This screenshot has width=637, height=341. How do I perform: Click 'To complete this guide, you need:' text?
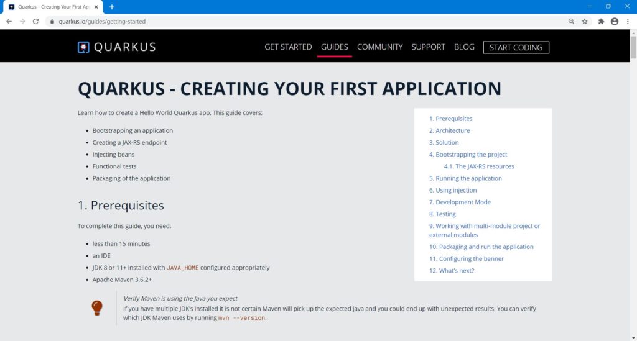pyautogui.click(x=124, y=226)
